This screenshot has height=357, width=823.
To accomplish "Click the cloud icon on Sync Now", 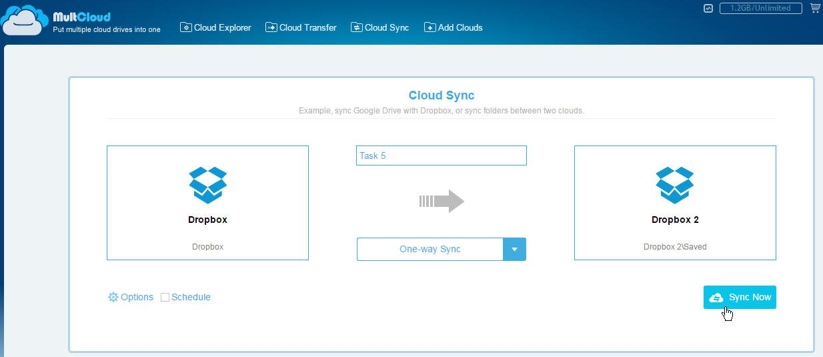I will click(x=716, y=298).
